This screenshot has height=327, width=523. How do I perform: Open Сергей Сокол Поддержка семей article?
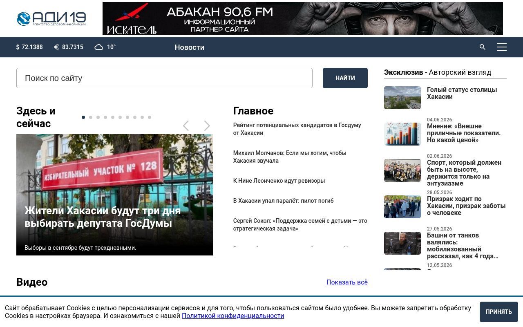(300, 225)
